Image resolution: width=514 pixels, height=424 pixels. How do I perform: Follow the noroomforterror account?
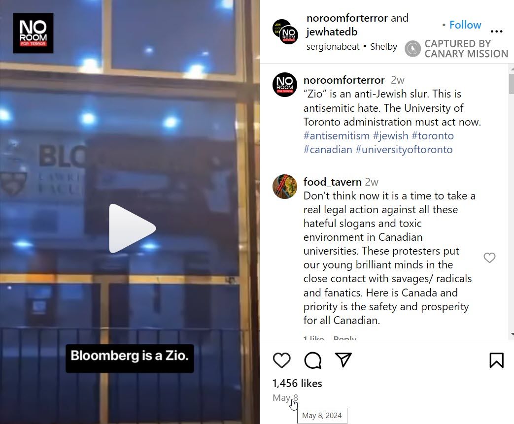coord(465,25)
